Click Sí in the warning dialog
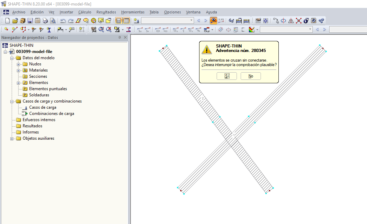Screen dimensions: 367x224 [227, 76]
